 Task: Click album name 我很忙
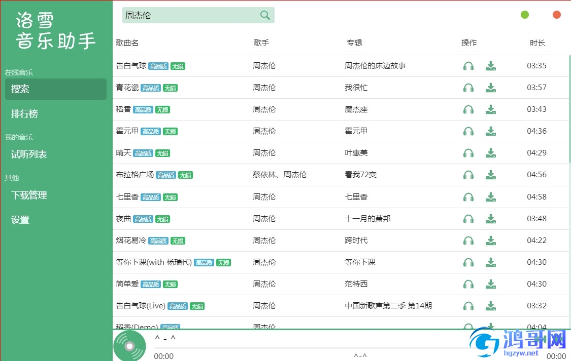coord(356,88)
